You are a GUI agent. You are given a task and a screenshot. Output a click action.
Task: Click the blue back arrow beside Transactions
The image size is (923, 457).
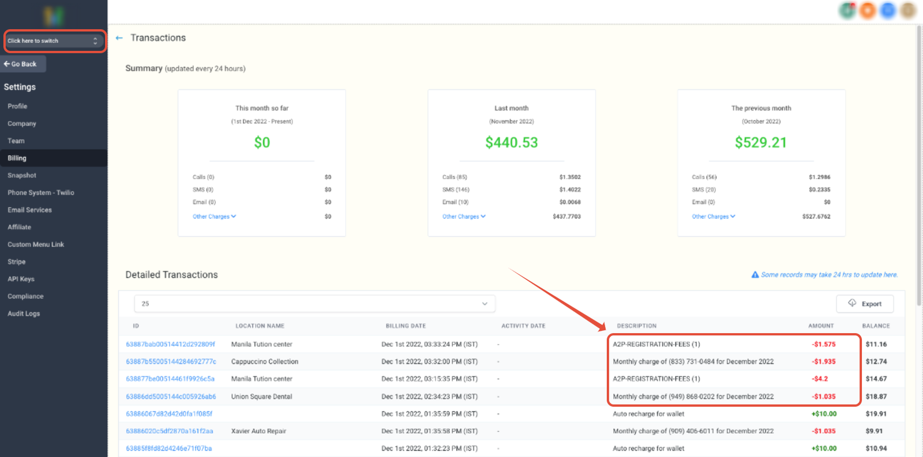point(119,38)
